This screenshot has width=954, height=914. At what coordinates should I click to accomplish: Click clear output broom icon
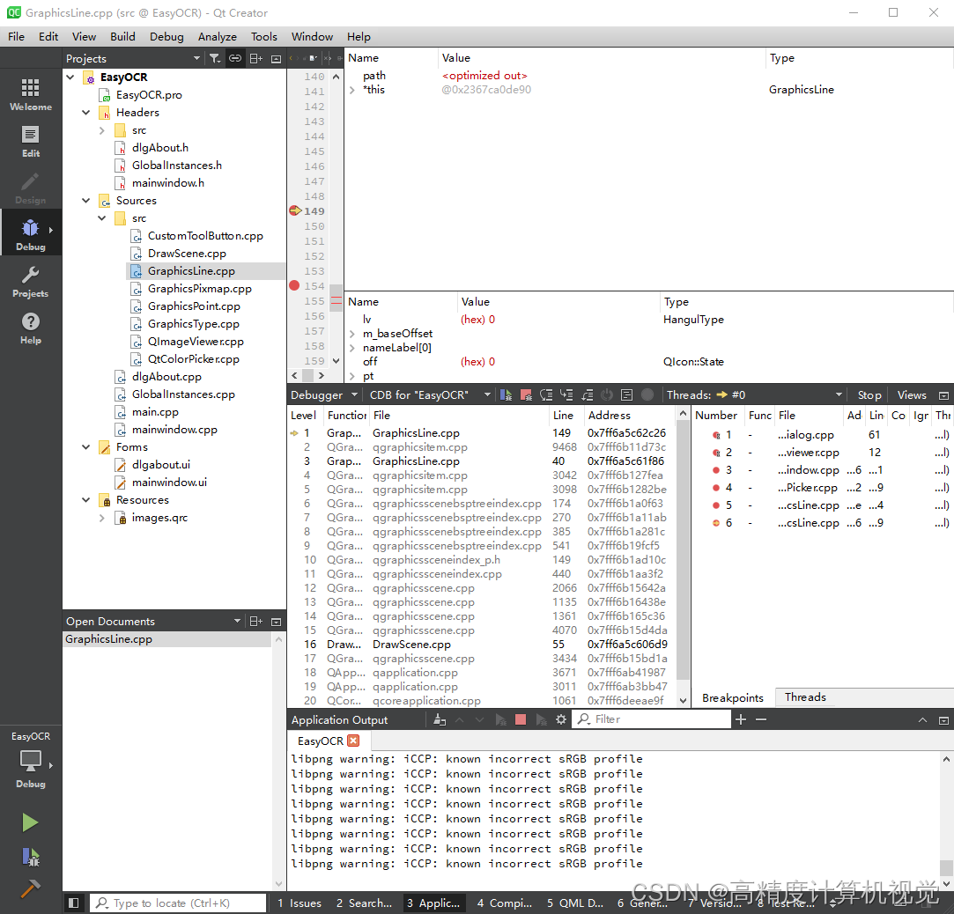(x=440, y=719)
